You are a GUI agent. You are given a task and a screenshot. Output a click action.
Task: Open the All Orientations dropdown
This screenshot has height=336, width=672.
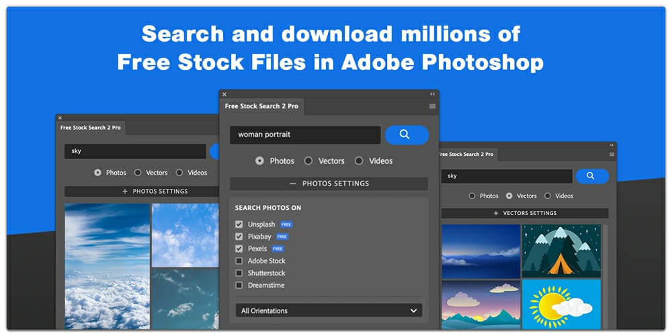[x=329, y=310]
